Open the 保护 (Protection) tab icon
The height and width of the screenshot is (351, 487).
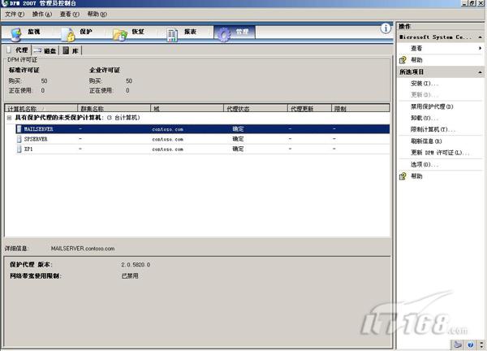pyautogui.click(x=67, y=34)
